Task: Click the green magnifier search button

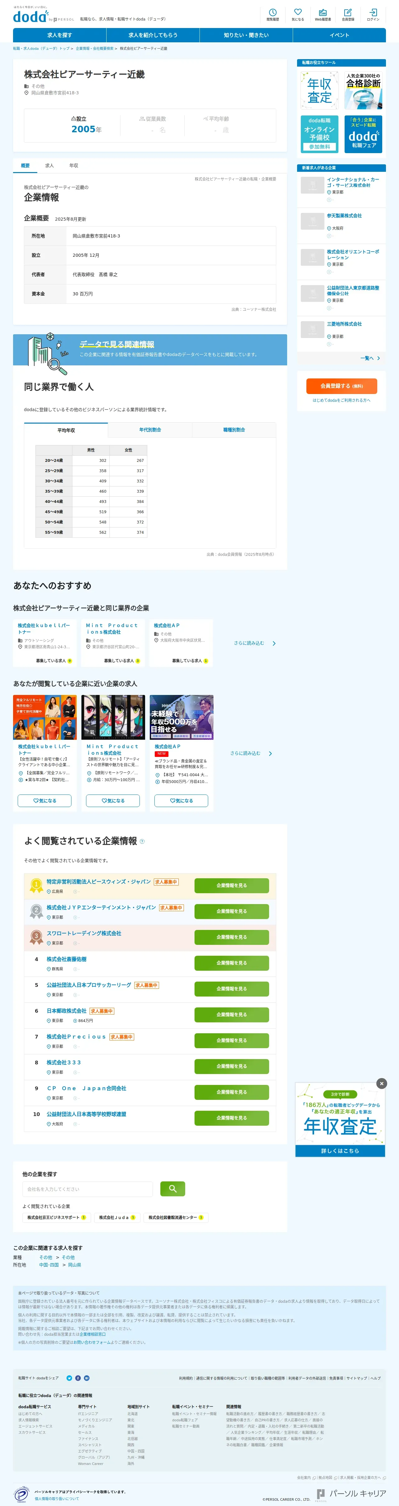Action: 172,1189
